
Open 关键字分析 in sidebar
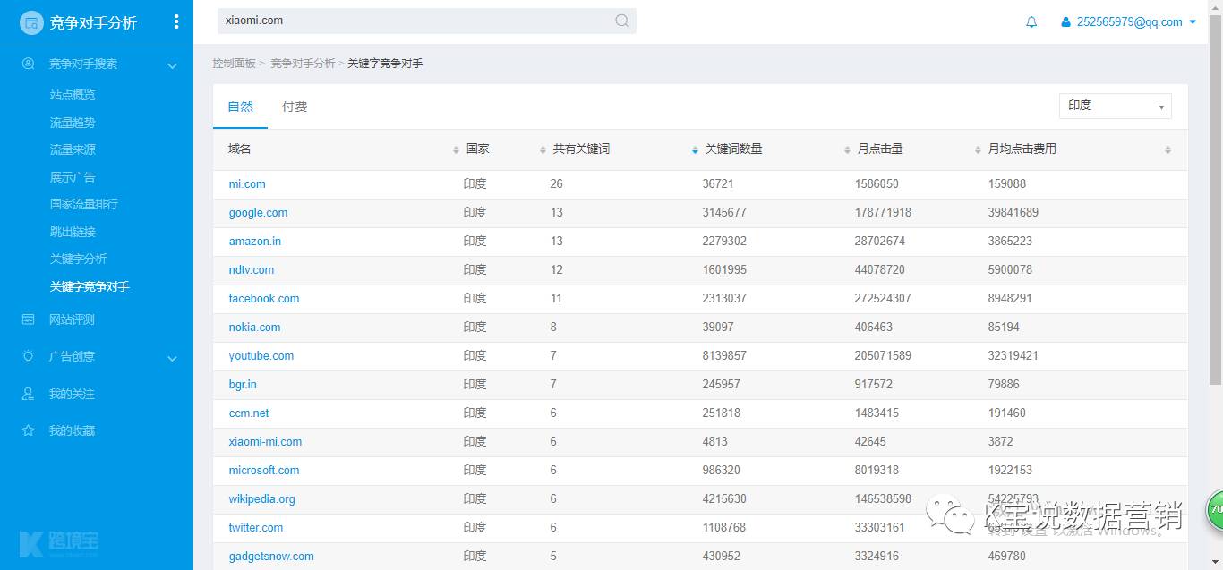click(x=79, y=259)
